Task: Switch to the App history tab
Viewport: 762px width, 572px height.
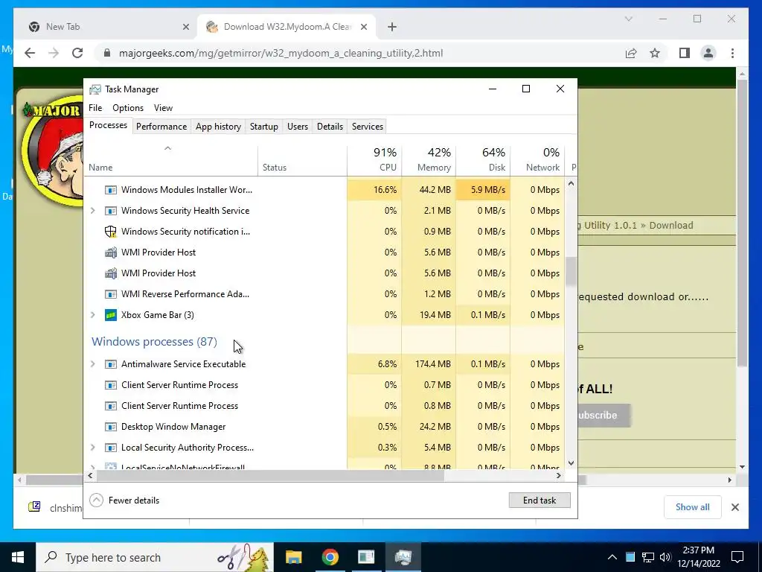Action: tap(218, 127)
